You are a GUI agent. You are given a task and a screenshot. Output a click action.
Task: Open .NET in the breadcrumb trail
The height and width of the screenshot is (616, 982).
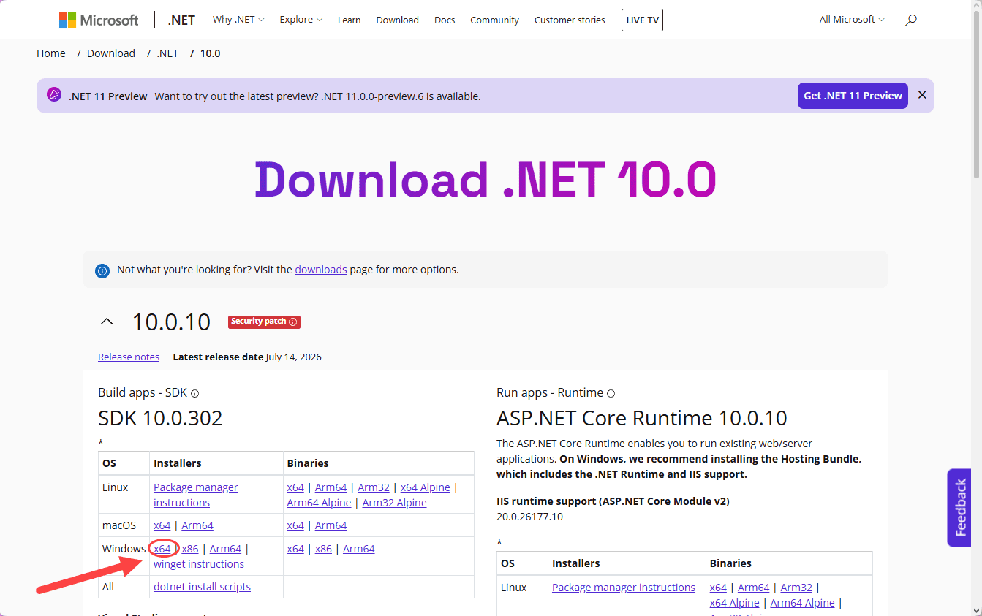tap(167, 53)
